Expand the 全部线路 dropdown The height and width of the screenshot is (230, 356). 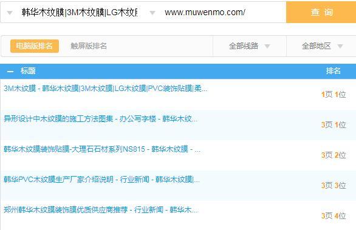tap(249, 46)
